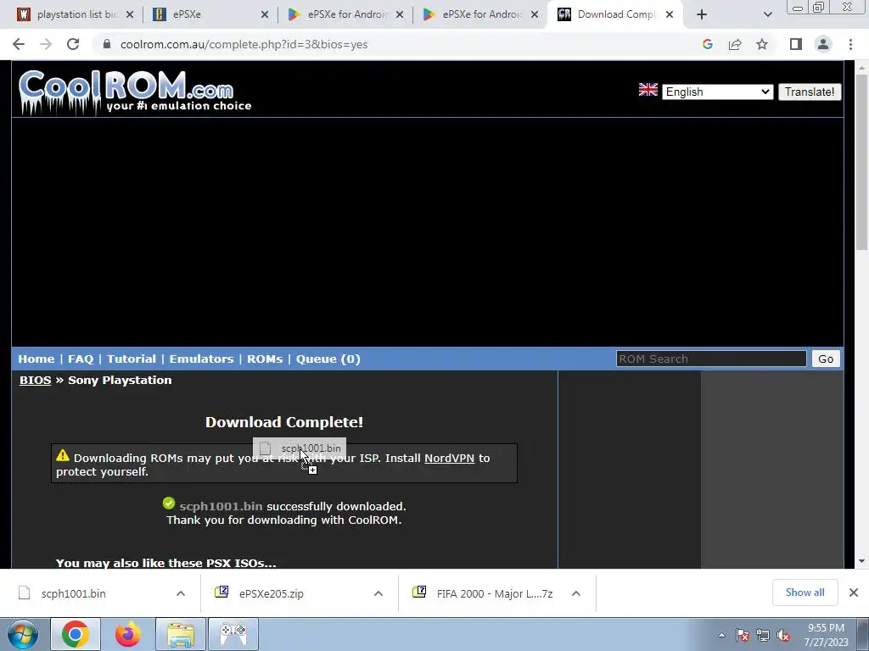The width and height of the screenshot is (869, 651).
Task: Close the playstation list bios tab
Action: (x=130, y=14)
